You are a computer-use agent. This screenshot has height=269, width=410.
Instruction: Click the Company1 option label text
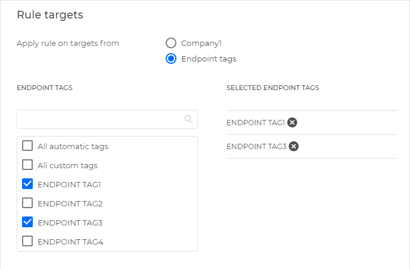(201, 43)
